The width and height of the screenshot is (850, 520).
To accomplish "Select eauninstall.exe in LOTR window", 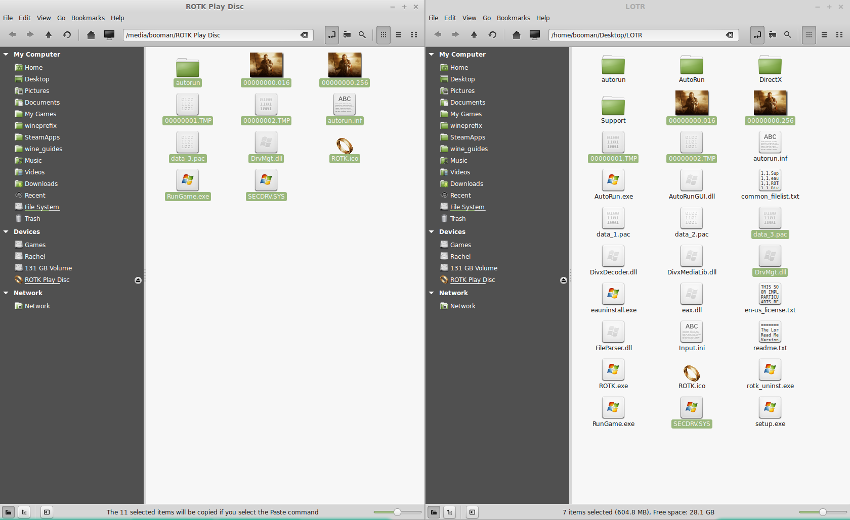I will pos(613,299).
